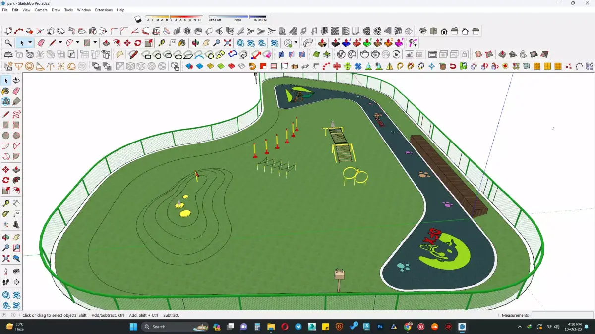Viewport: 595px width, 334px height.
Task: Switch to Left standard view
Action: coord(476,31)
